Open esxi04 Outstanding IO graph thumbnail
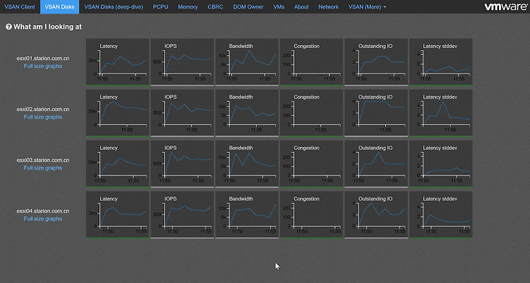Viewport: 530px width, 283px height. click(x=376, y=215)
